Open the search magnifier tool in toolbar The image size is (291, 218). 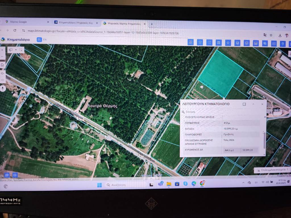(209, 43)
